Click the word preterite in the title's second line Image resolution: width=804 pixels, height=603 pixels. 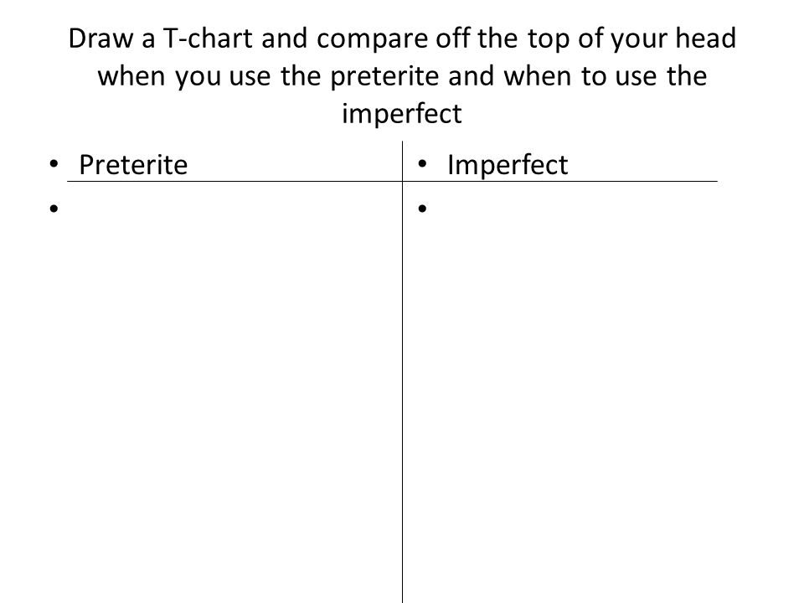point(384,77)
